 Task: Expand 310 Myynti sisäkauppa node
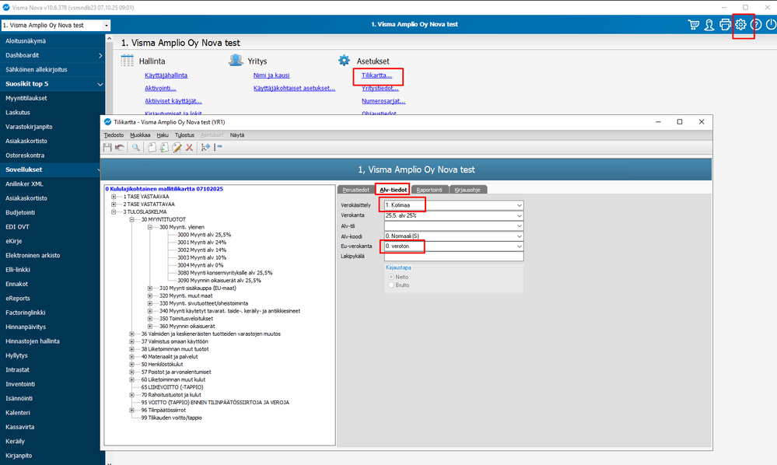[149, 288]
